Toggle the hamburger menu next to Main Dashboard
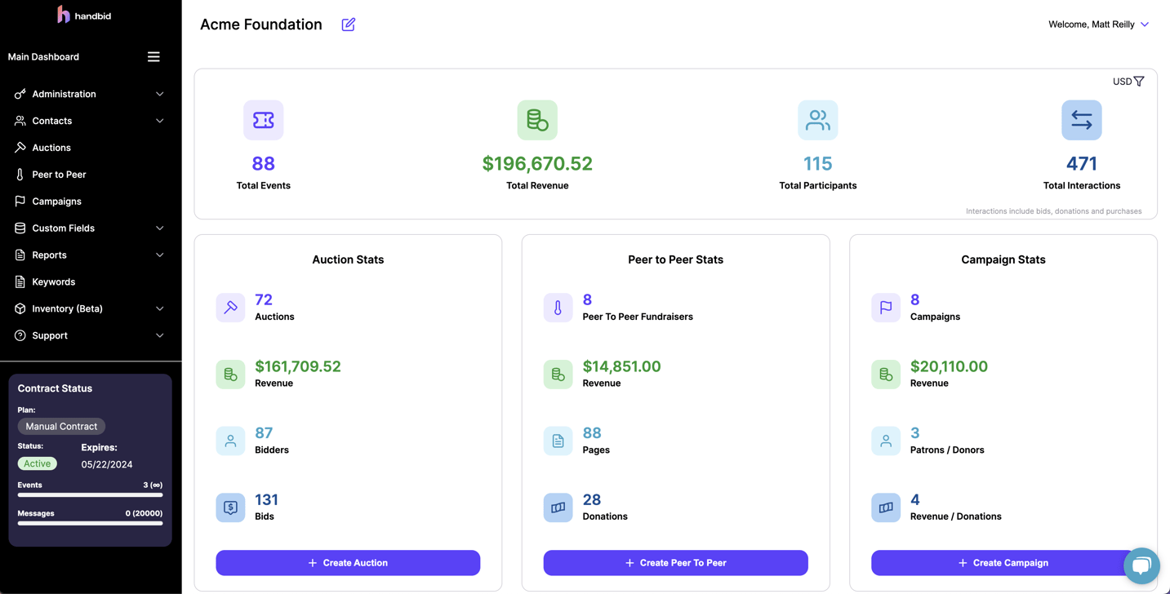The image size is (1170, 594). (x=153, y=57)
